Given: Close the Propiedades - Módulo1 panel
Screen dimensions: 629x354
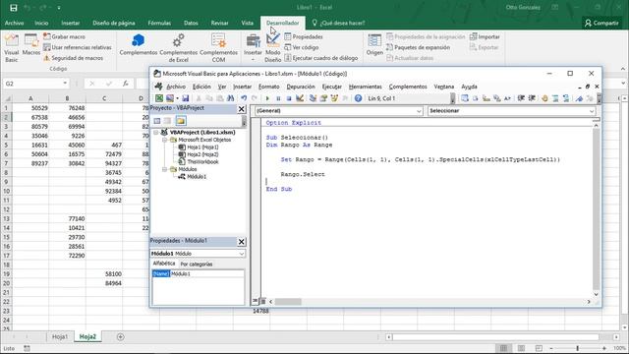Looking at the screenshot, I should pos(241,242).
